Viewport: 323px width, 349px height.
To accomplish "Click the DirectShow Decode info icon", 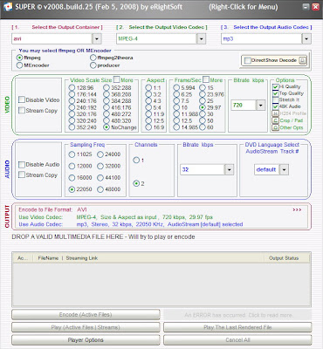I will tap(303, 60).
